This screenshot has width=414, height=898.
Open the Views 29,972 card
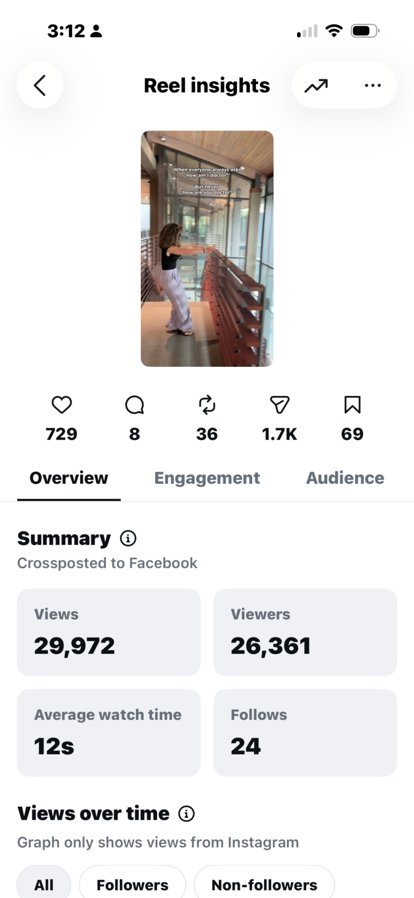click(109, 632)
